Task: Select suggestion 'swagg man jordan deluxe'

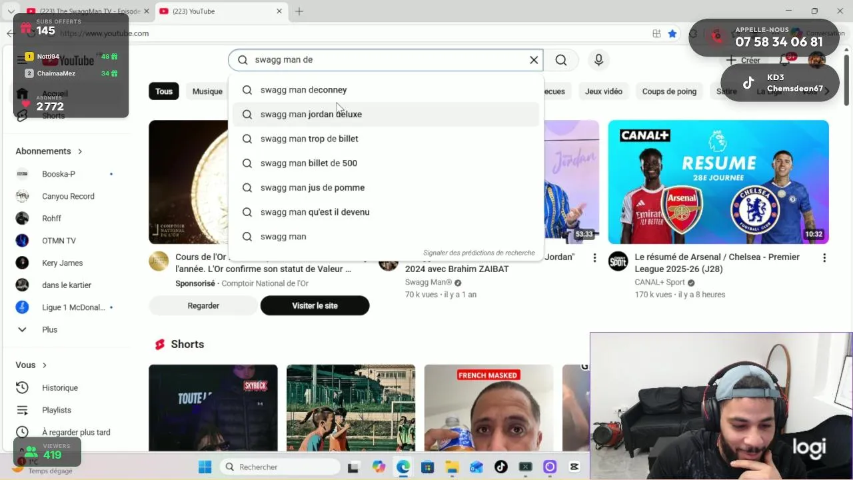Action: (x=386, y=114)
